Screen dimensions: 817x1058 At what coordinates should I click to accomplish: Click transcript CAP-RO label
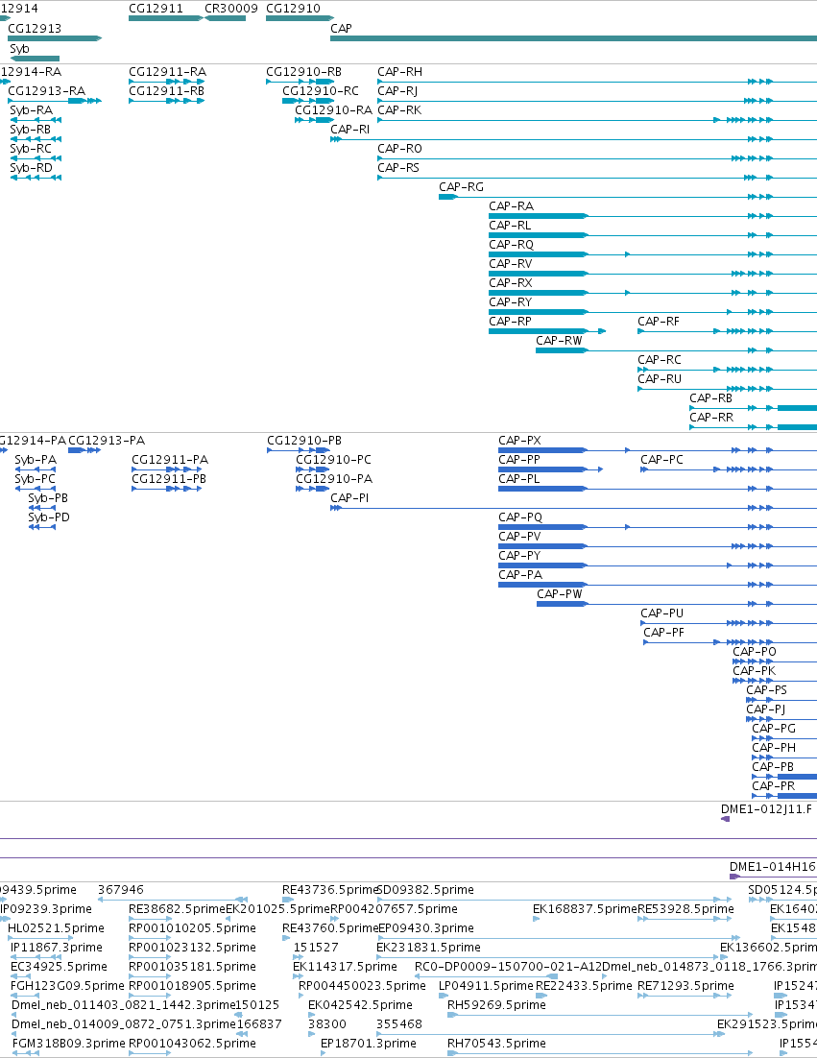pyautogui.click(x=399, y=149)
